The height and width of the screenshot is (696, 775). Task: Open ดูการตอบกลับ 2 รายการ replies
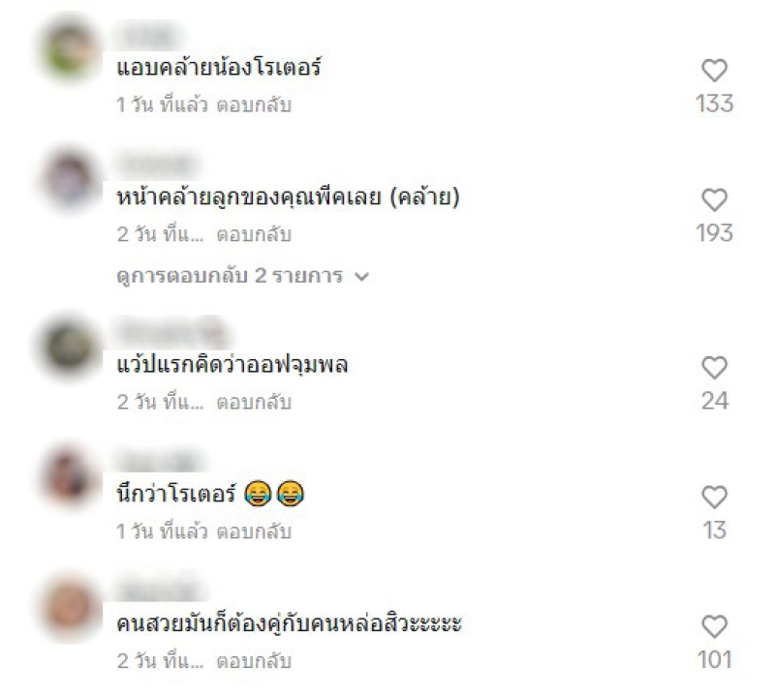(x=243, y=276)
